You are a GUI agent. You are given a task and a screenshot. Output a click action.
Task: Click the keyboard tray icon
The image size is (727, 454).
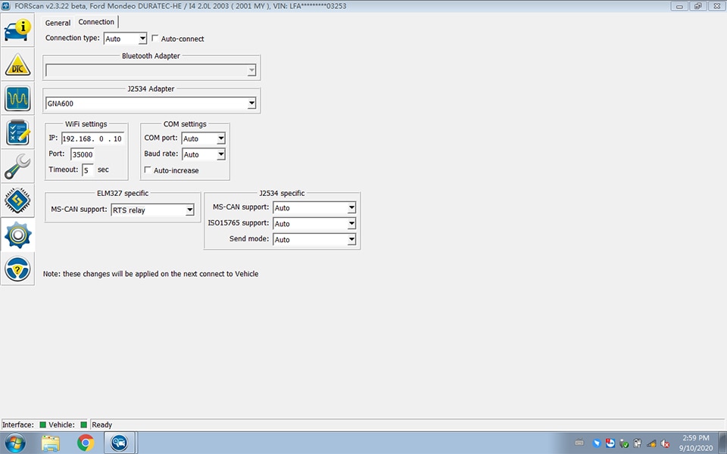click(579, 443)
